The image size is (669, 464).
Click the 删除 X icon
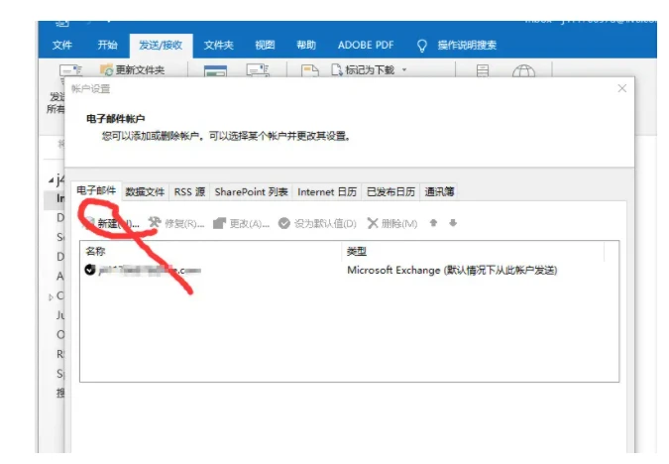(373, 223)
